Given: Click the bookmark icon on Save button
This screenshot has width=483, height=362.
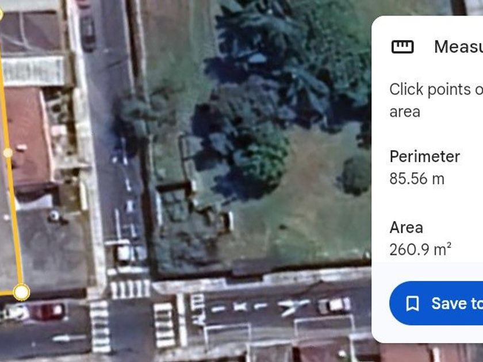Looking at the screenshot, I should (x=412, y=303).
